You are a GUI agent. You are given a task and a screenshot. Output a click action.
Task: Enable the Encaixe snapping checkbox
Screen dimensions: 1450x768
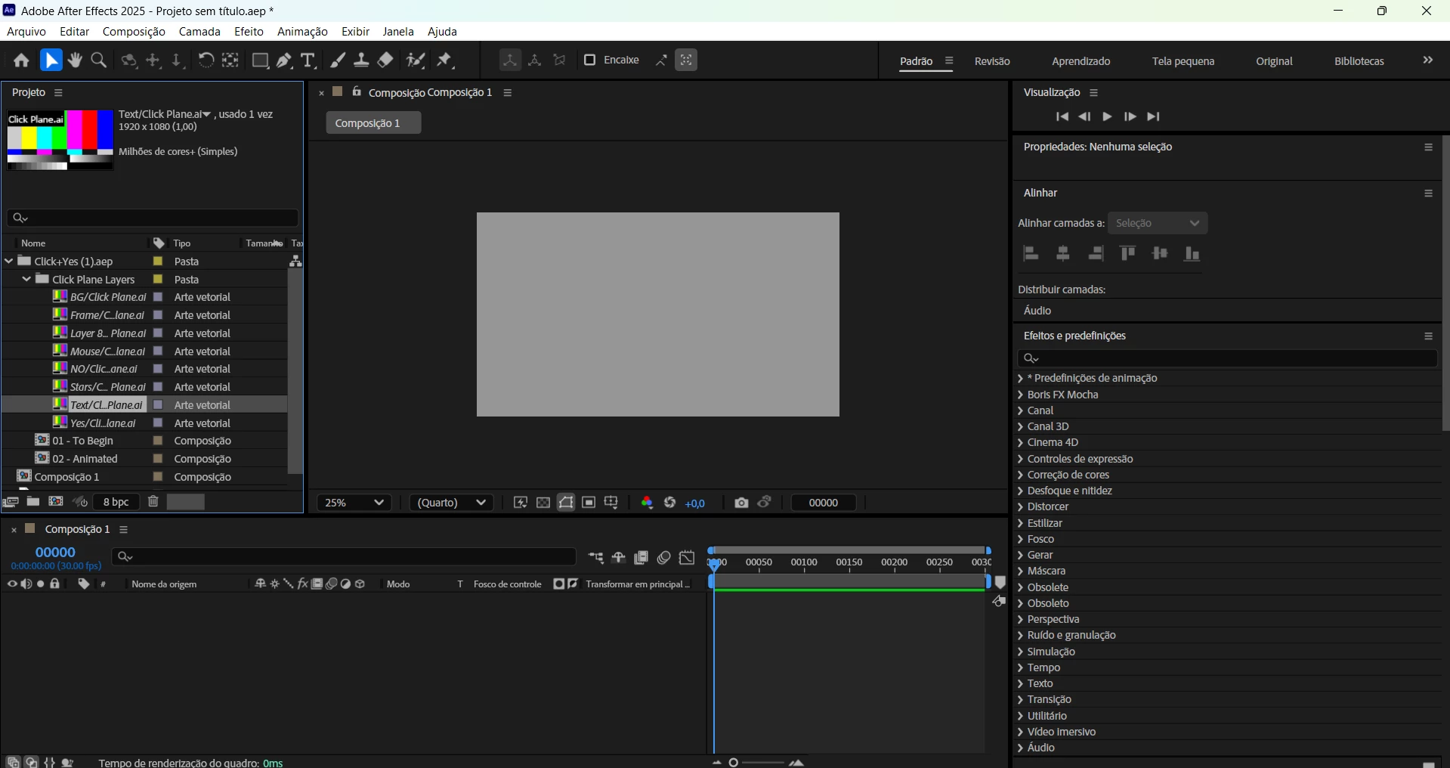(x=590, y=60)
